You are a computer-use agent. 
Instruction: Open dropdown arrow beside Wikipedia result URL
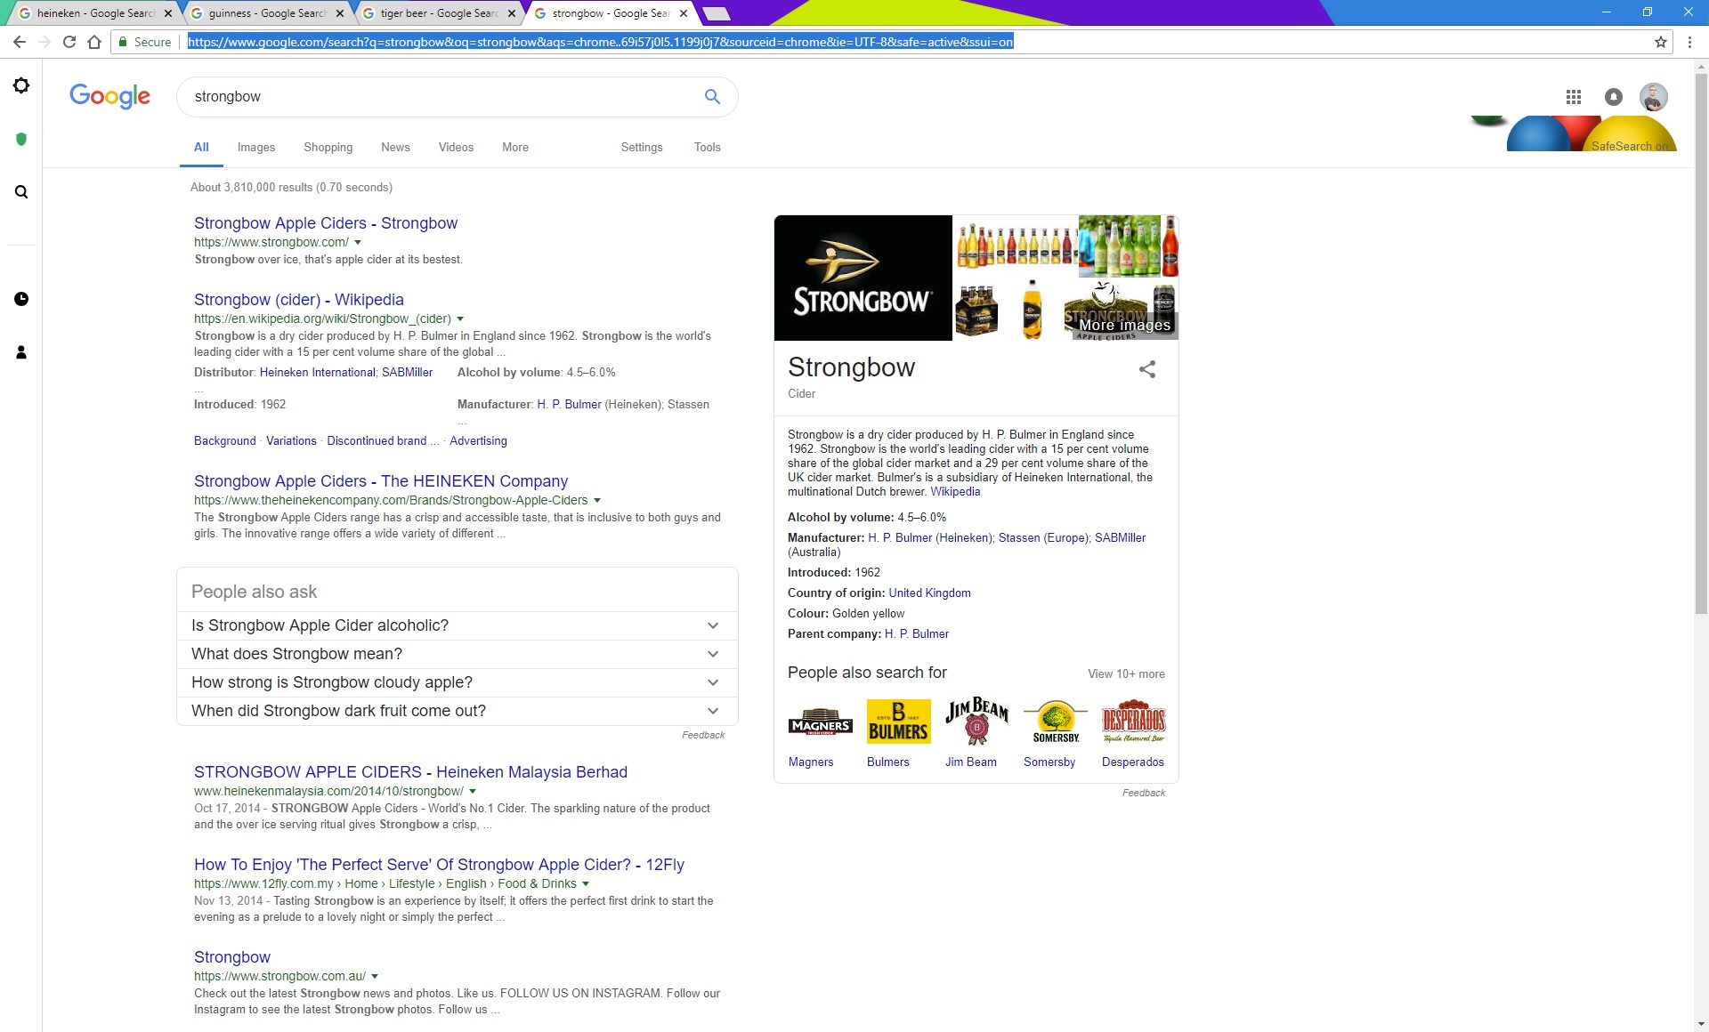click(x=460, y=318)
